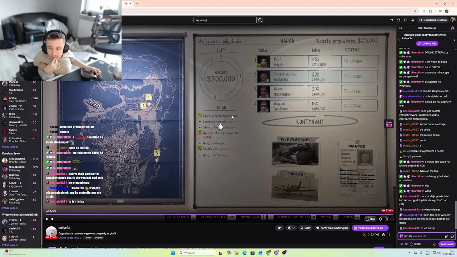Click the pink extension overlay icon on video
457x257 pixels.
(389, 124)
